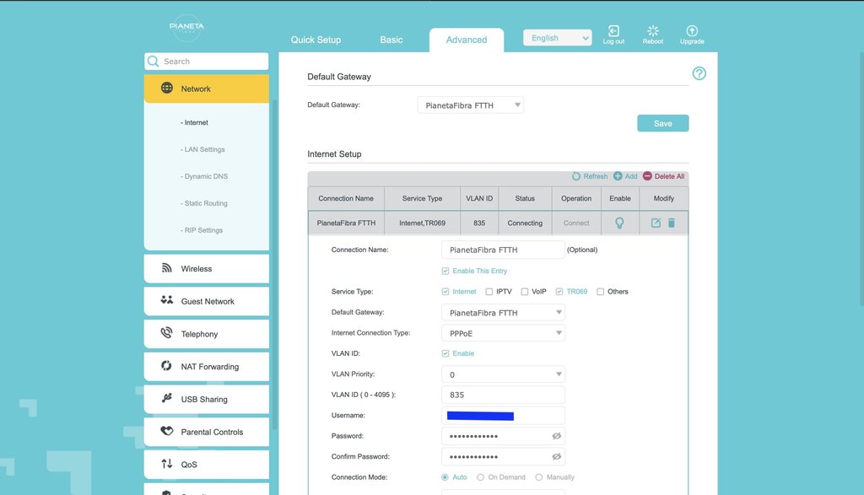
Task: Click the Pianeta Fibra logo
Action: pyautogui.click(x=186, y=28)
